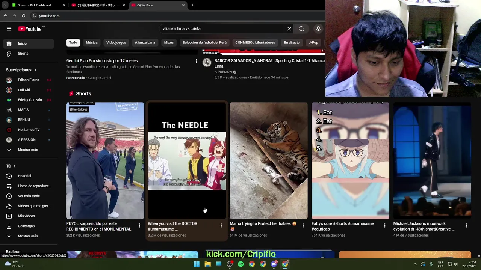Open Edison Flores subscription channel
Image resolution: width=481 pixels, height=270 pixels.
pos(29,80)
